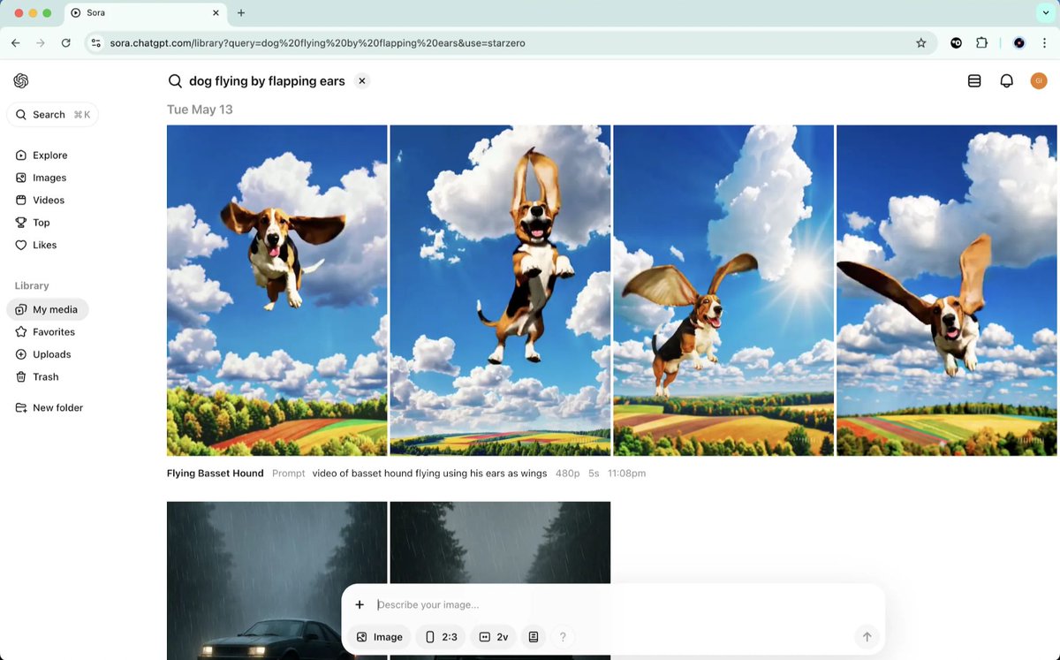Click the plus icon to add media
This screenshot has width=1060, height=660.
(x=360, y=604)
